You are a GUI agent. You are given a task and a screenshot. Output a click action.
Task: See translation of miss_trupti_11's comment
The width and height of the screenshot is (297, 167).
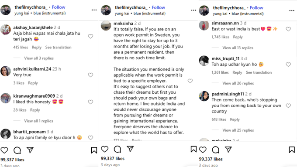tap(259, 72)
